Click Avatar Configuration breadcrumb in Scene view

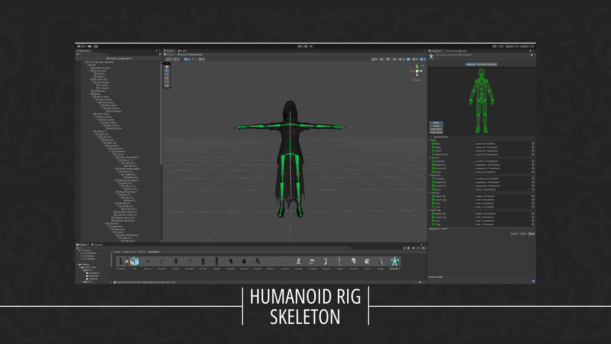coord(190,55)
